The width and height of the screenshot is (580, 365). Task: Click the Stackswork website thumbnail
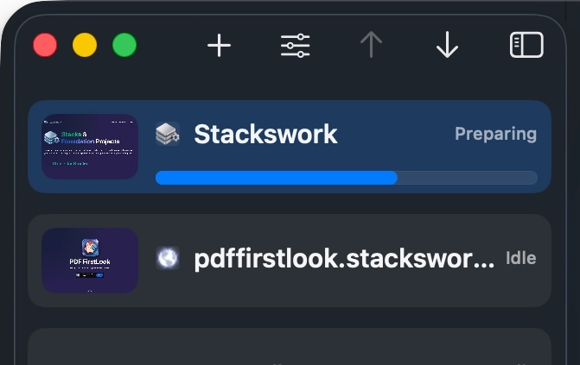click(x=90, y=147)
